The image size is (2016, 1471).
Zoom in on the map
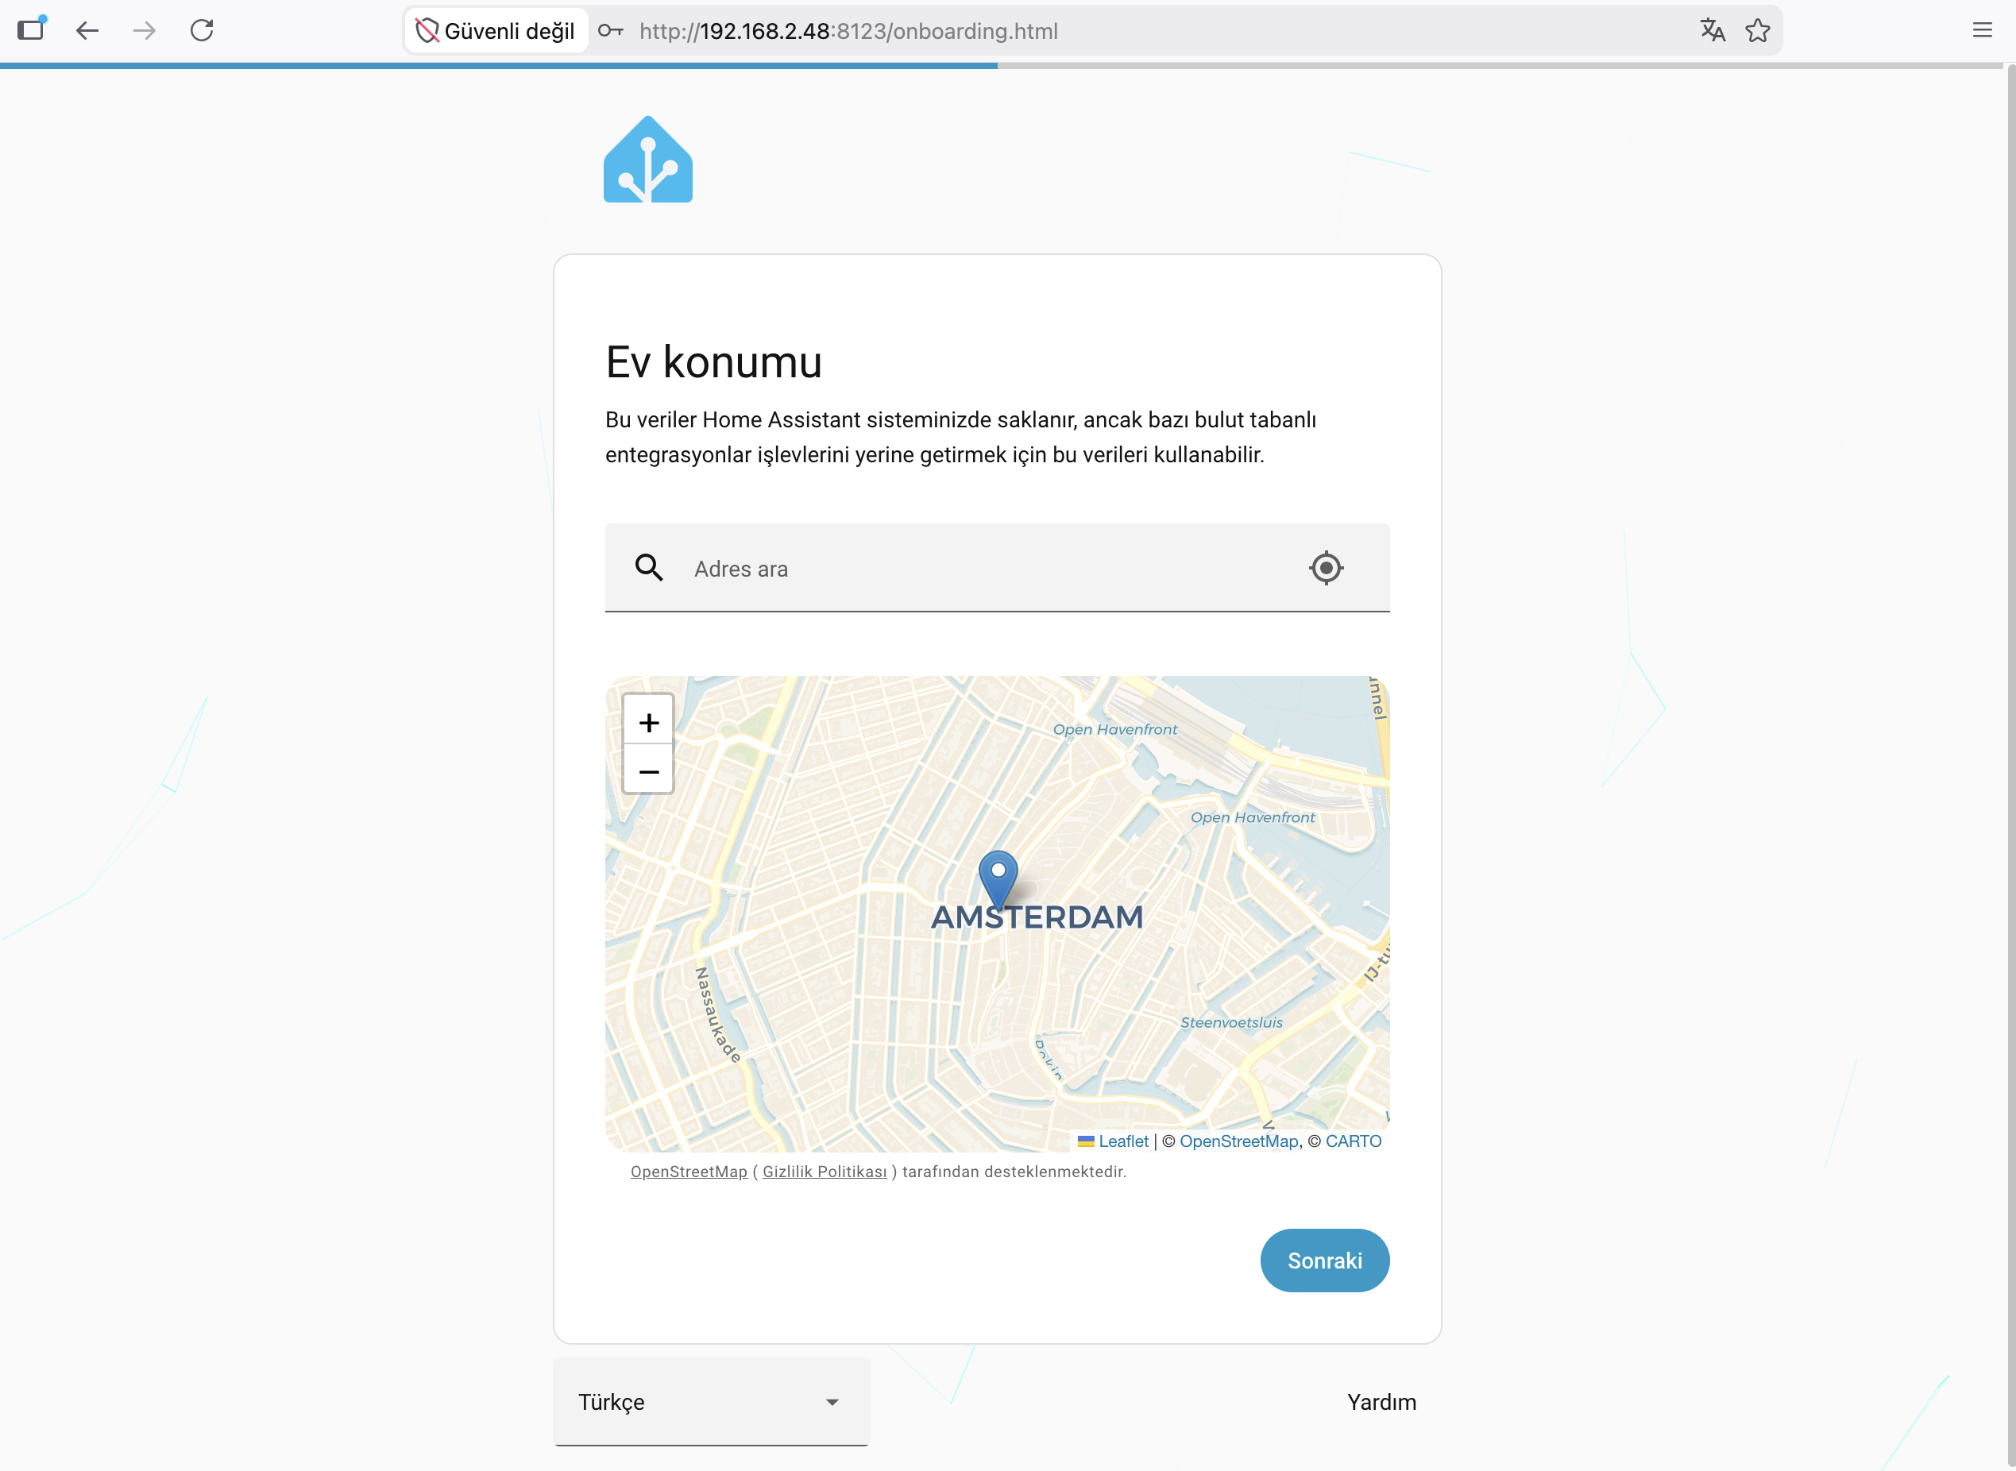(648, 721)
